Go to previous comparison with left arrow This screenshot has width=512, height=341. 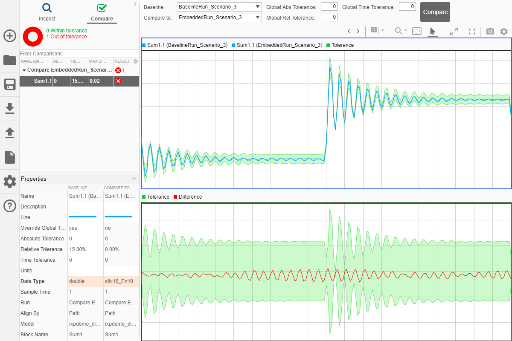click(x=349, y=31)
